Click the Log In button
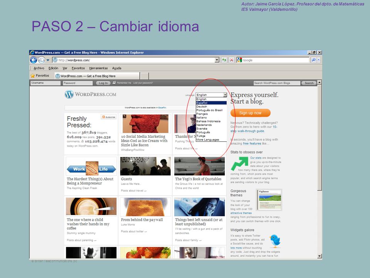Screen dimensions: 370x278 (x=103, y=83)
